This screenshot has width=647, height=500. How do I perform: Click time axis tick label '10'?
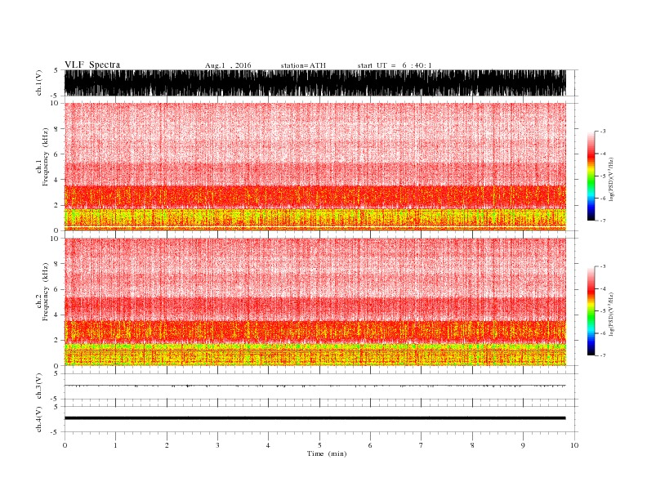tap(574, 445)
